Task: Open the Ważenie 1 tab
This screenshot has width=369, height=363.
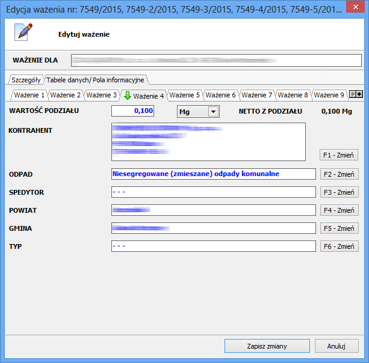Action: 29,95
